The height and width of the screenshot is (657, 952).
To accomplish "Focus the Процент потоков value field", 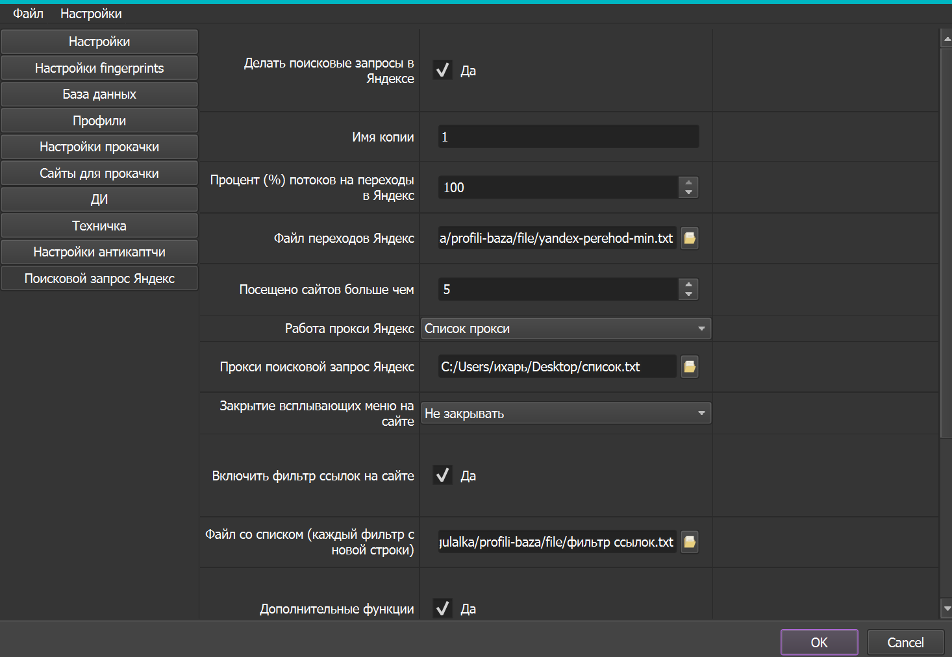I will click(x=558, y=188).
